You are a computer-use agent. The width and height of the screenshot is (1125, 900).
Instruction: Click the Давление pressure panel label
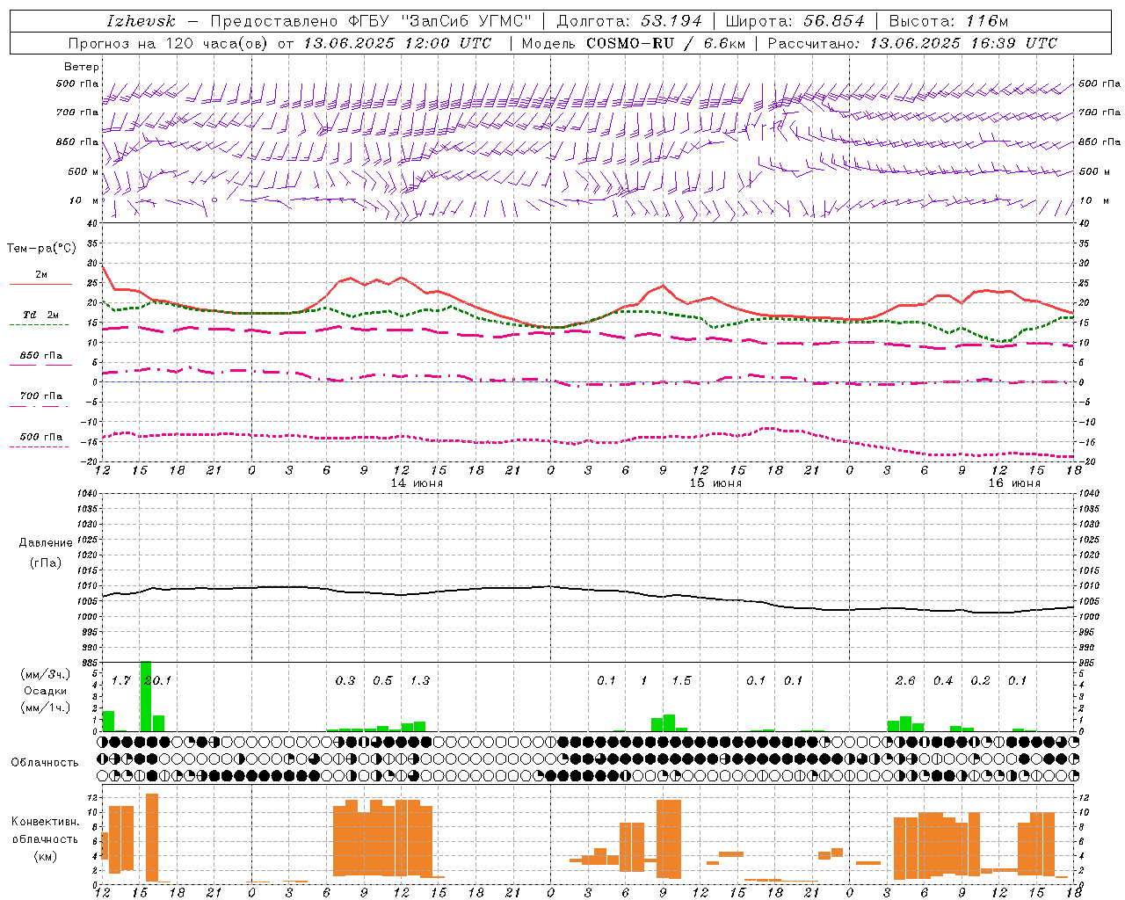click(46, 543)
